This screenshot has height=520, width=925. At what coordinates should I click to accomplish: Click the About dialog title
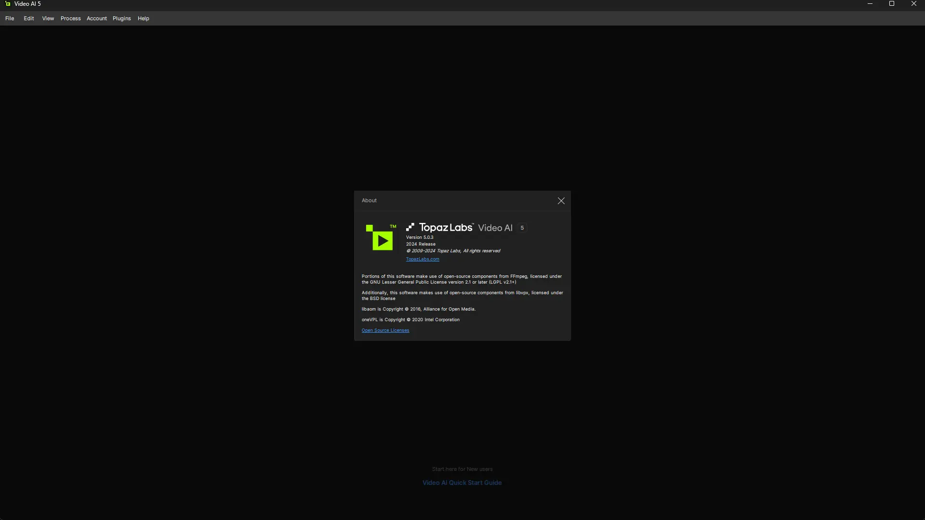[369, 200]
